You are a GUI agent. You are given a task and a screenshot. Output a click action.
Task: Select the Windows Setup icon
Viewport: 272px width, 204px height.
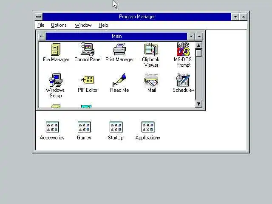(x=56, y=80)
